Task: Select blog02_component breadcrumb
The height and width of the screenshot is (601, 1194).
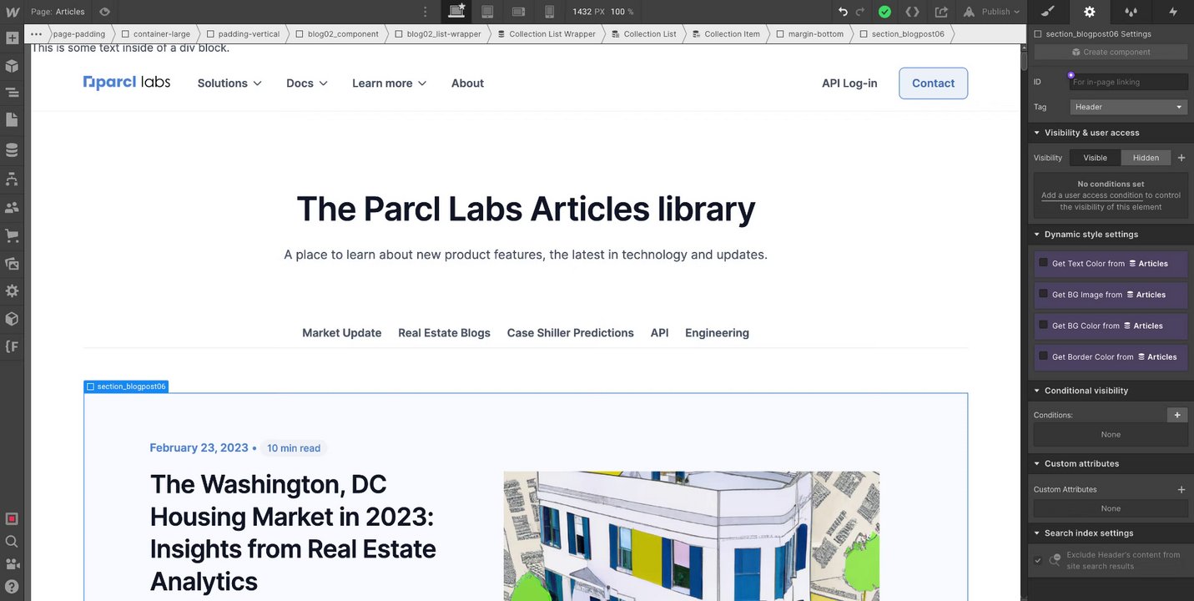Action: 337,34
